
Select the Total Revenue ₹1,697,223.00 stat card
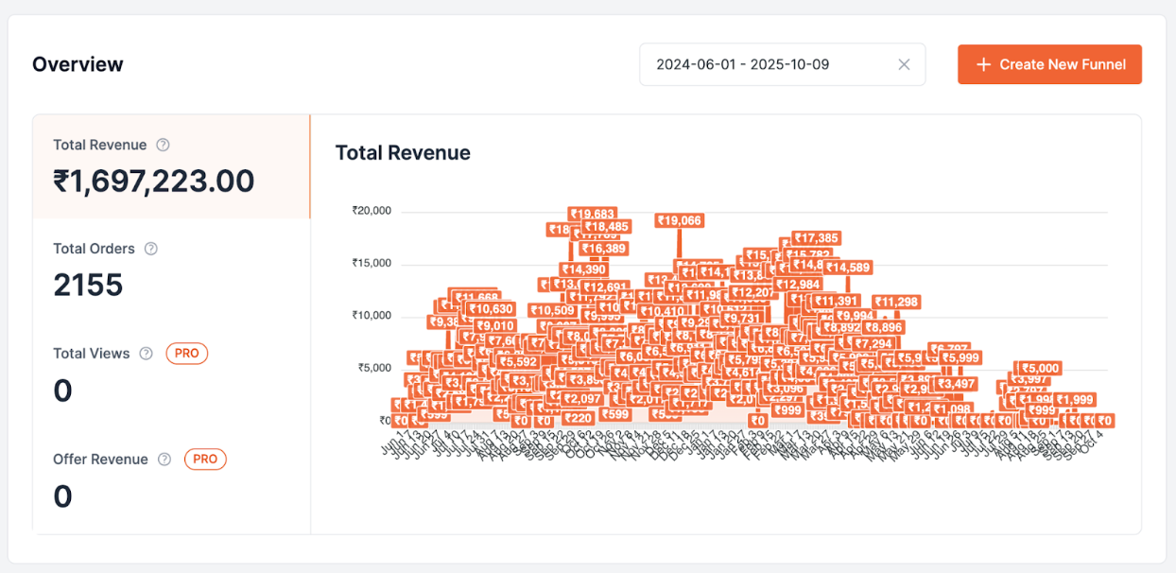171,166
